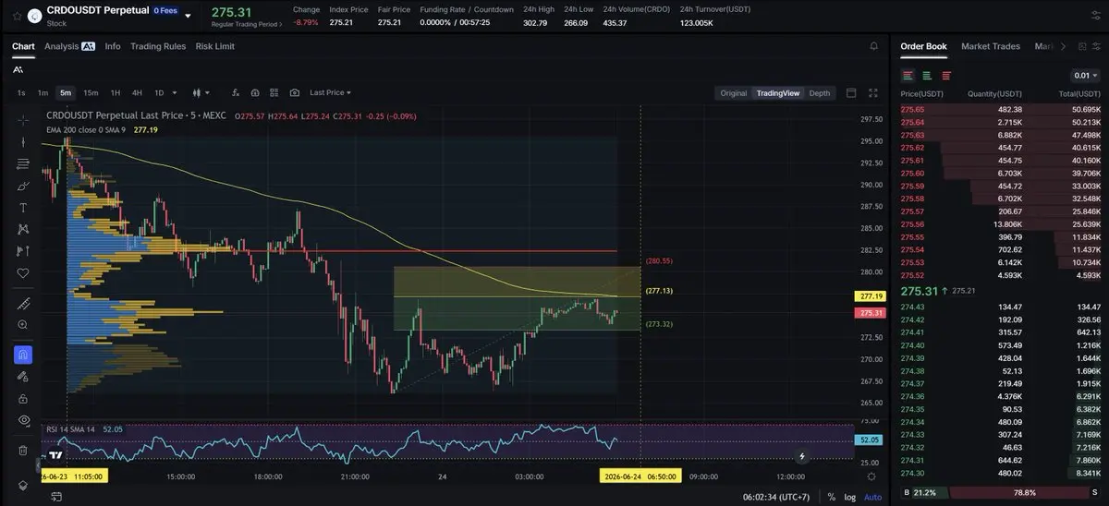Set timeframe to 1D
Viewport: 1109px width, 506px height.
159,92
